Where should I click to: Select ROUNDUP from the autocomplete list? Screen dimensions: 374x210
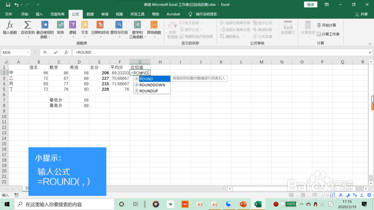(x=152, y=91)
